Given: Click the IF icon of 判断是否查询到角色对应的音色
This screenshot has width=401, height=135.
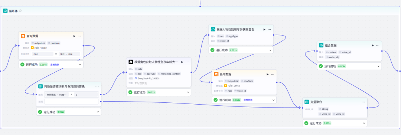Looking at the screenshot, I should point(40,86).
